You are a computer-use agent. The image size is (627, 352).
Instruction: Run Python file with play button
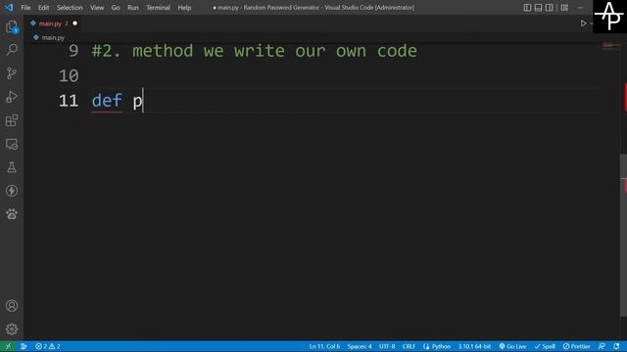tap(583, 23)
